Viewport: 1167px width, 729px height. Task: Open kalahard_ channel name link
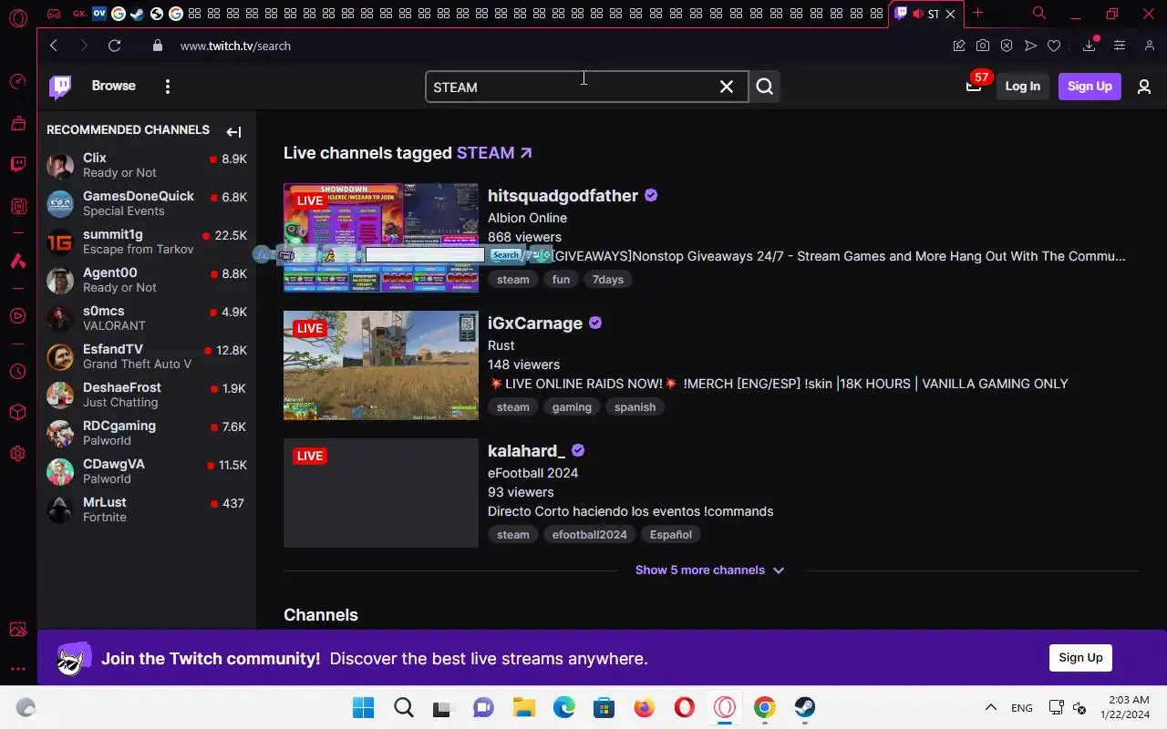click(x=526, y=450)
